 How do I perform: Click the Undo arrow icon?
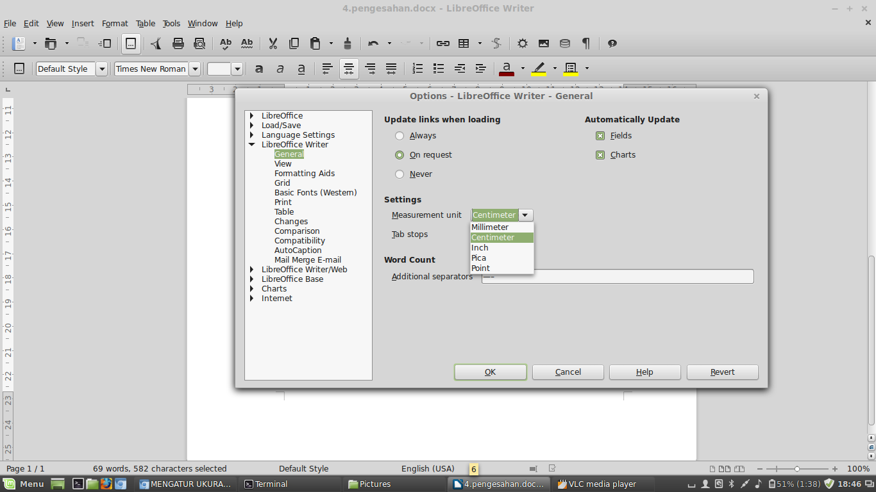point(373,44)
